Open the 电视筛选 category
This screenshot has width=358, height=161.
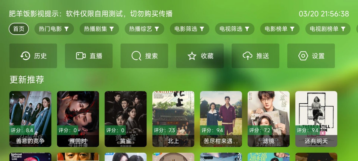click(234, 29)
